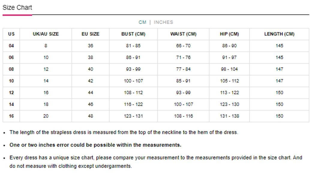Click the LENGTH (CM) column header
This screenshot has height=175, width=313.
[x=279, y=34]
